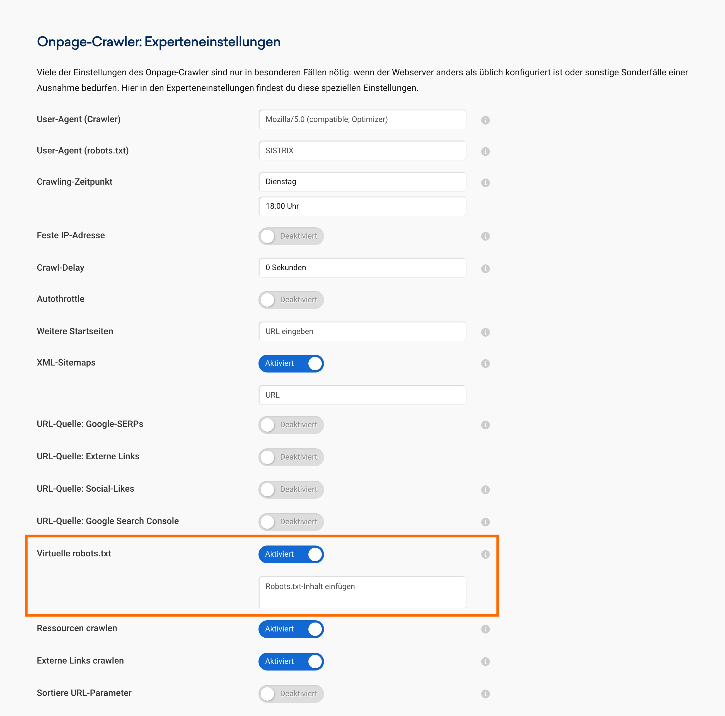Enable the Feste IP-Adresse toggle

(291, 236)
